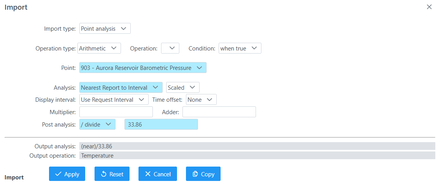The width and height of the screenshot is (440, 186).
Task: Click the Multiplier input field
Action: pos(116,112)
